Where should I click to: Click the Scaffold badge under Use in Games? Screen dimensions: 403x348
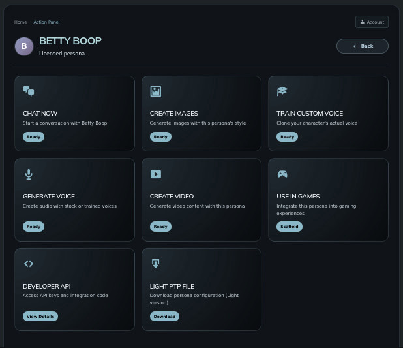coord(290,227)
